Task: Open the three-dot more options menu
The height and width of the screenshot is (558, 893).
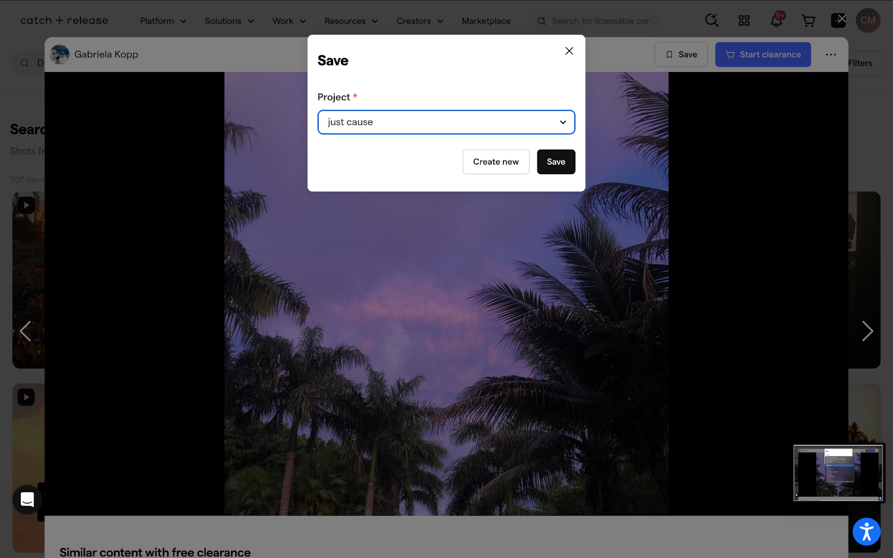Action: point(830,55)
